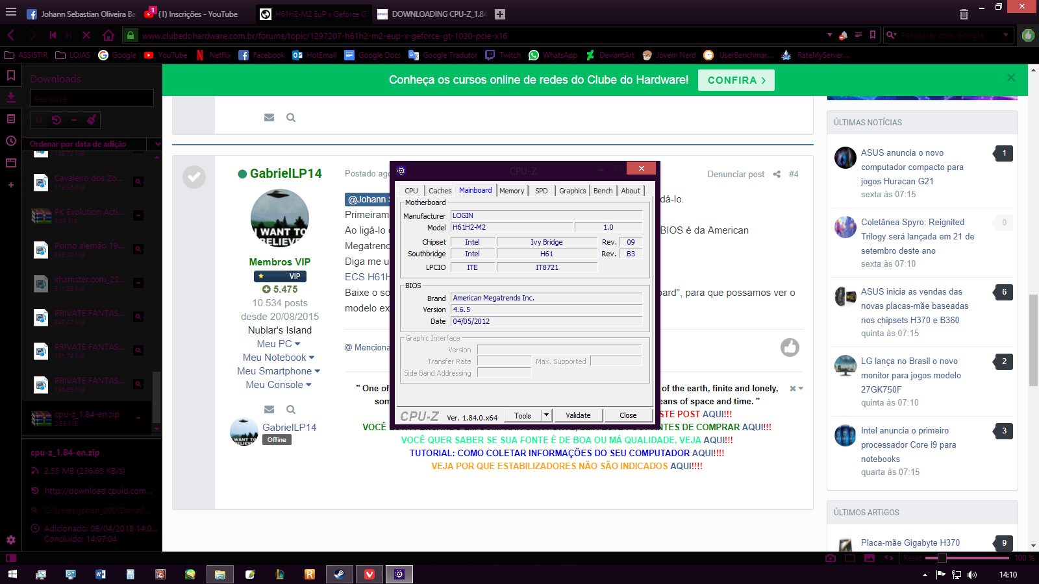Screen dimensions: 1039x584
Task: Open File Explorer from the taskbar
Action: [x=220, y=574]
